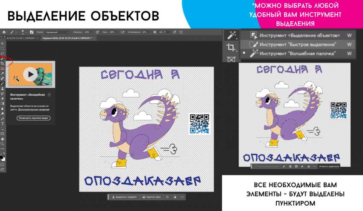Open 'Дополнительные сведения' link
363x211 pixels.
34,109
